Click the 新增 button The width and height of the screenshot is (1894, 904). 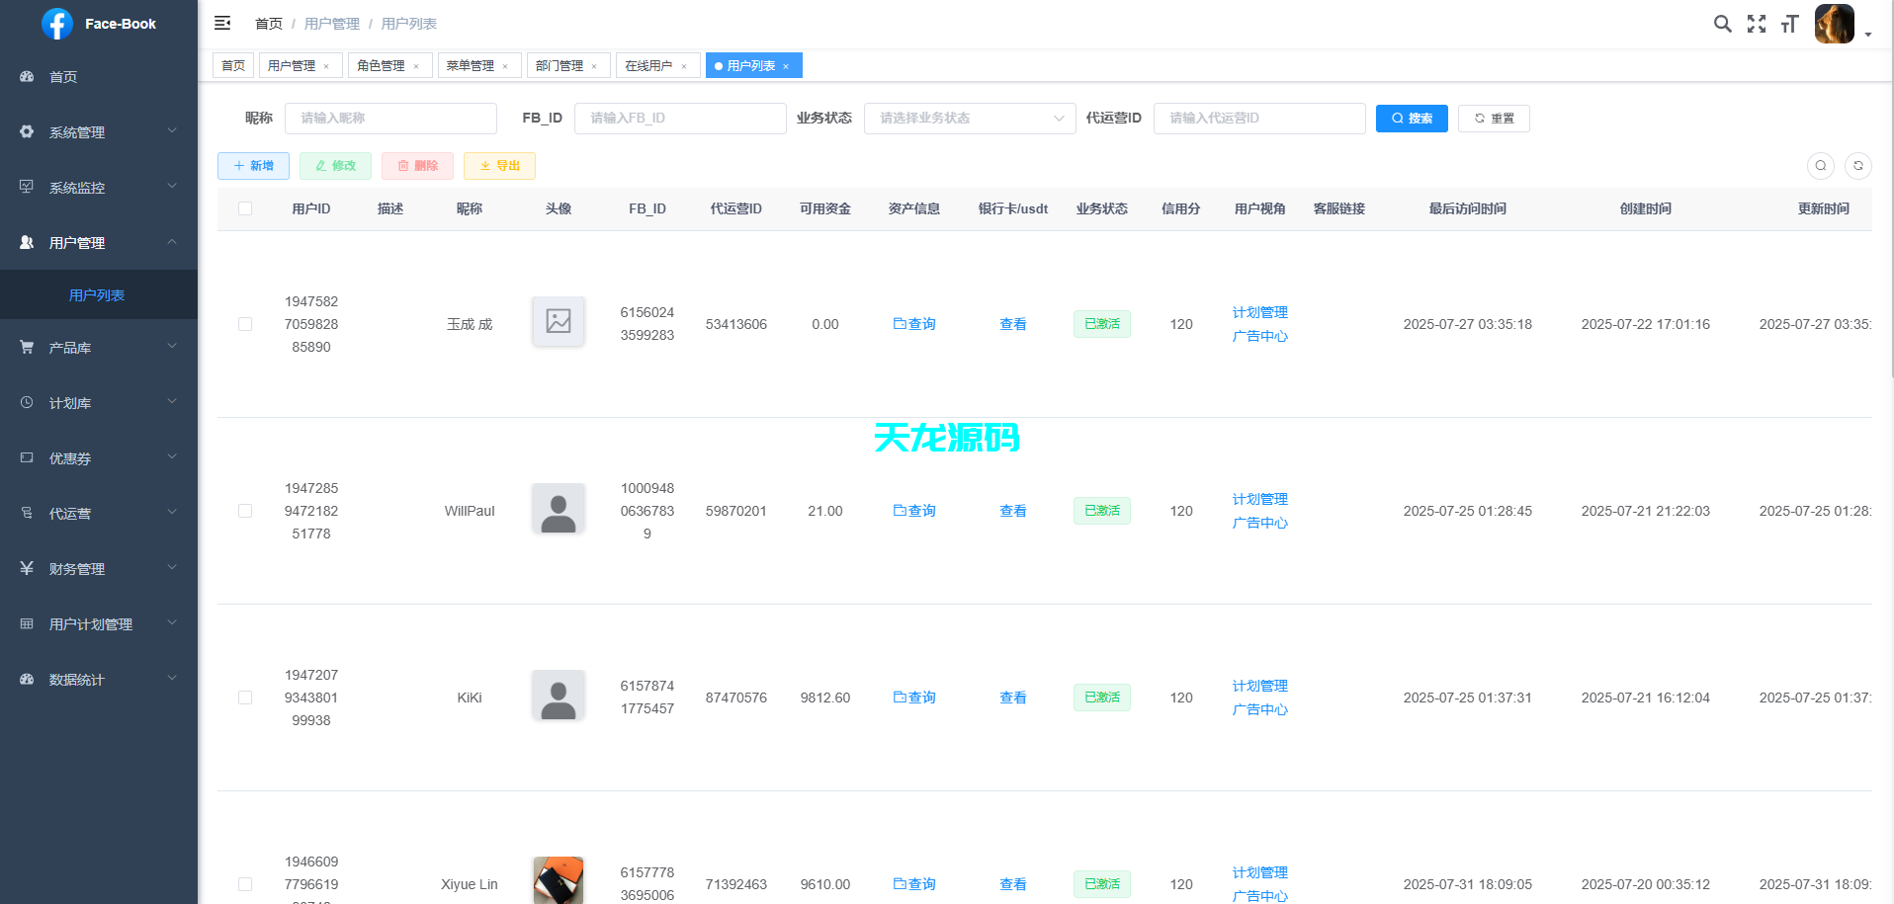pyautogui.click(x=253, y=165)
